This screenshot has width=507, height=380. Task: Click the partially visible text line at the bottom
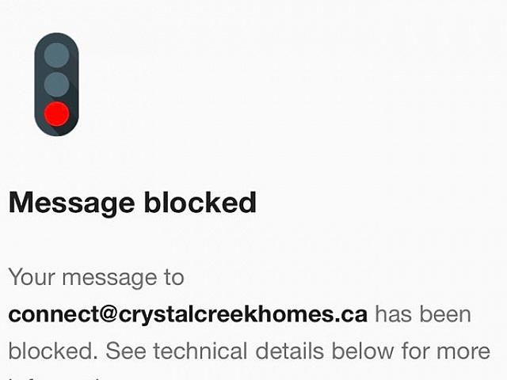point(58,378)
